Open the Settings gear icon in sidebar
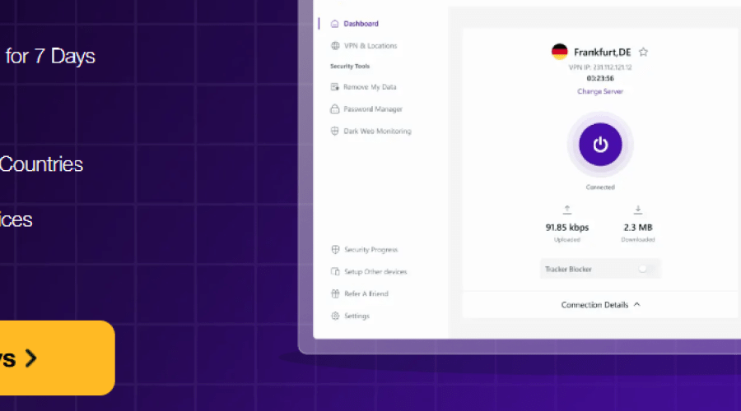 [335, 316]
